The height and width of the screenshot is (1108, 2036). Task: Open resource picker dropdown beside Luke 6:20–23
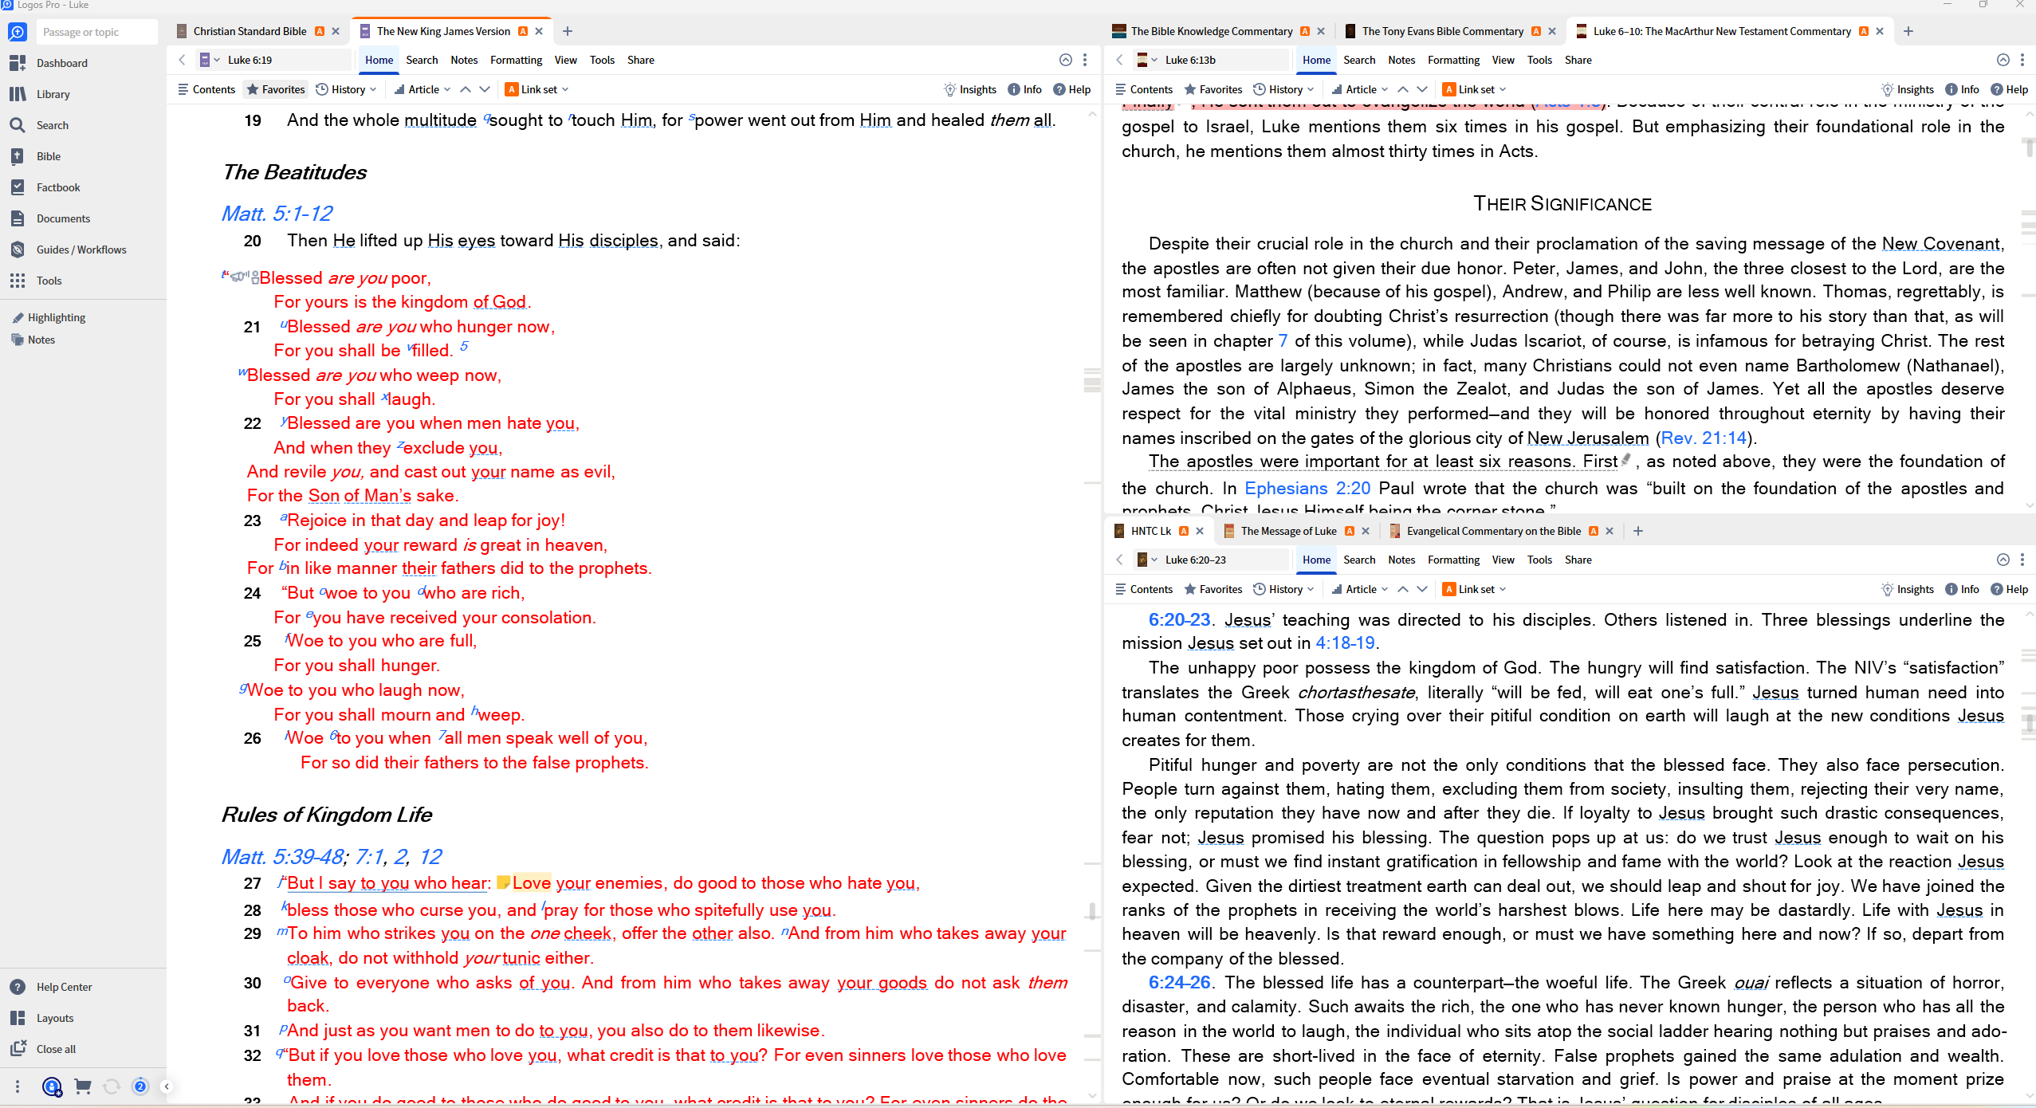click(1147, 560)
